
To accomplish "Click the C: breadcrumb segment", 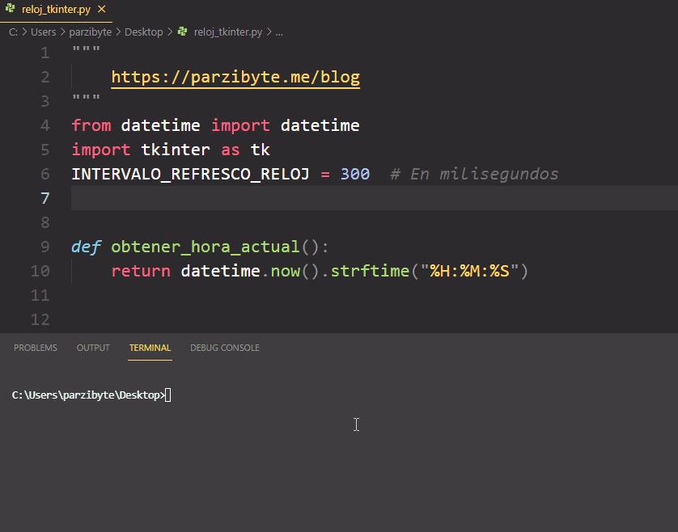I will pyautogui.click(x=14, y=32).
